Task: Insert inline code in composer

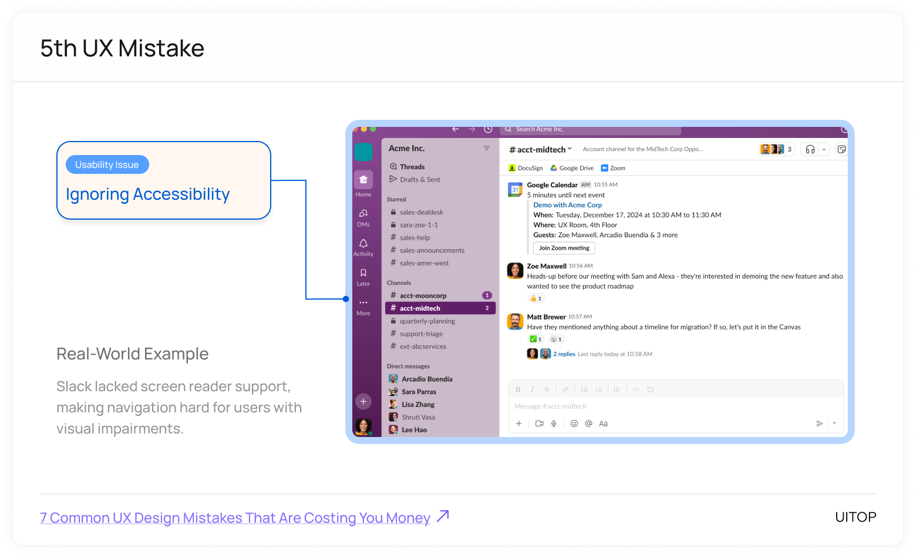Action: (x=636, y=389)
